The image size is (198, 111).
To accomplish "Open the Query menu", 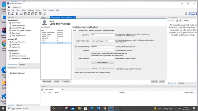I will (x=24, y=10).
